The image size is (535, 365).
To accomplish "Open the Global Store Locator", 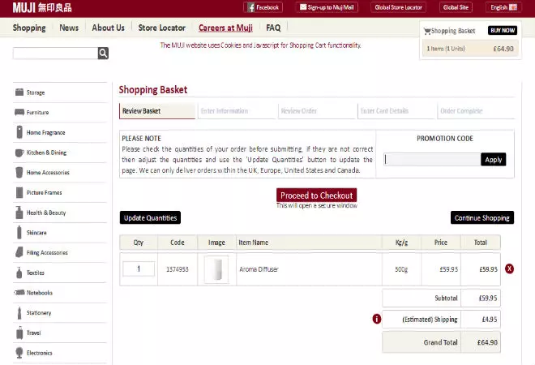I will 399,7.
